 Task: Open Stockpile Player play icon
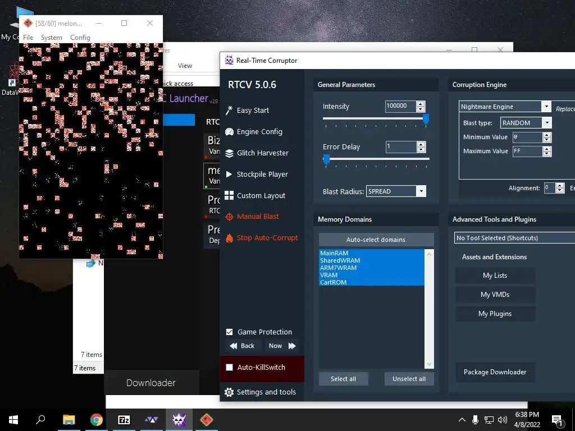(229, 174)
